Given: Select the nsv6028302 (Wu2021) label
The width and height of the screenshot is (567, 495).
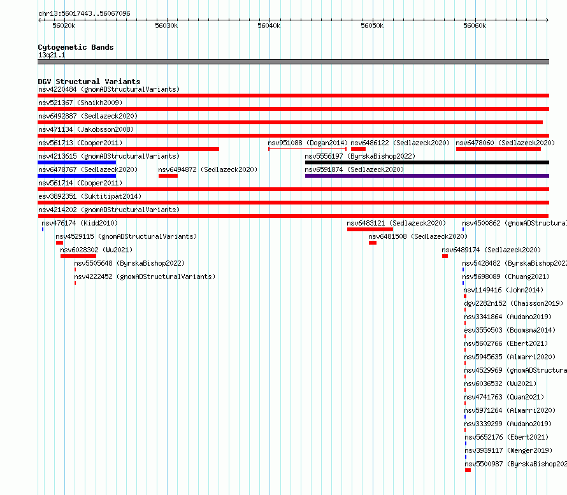Looking at the screenshot, I should click(96, 250).
